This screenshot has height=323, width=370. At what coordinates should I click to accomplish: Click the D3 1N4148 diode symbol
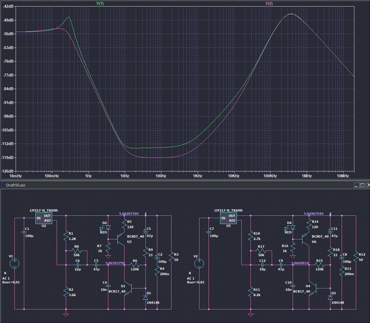(x=330, y=298)
